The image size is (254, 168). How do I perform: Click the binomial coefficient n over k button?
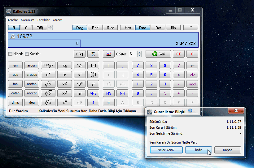click(93, 75)
